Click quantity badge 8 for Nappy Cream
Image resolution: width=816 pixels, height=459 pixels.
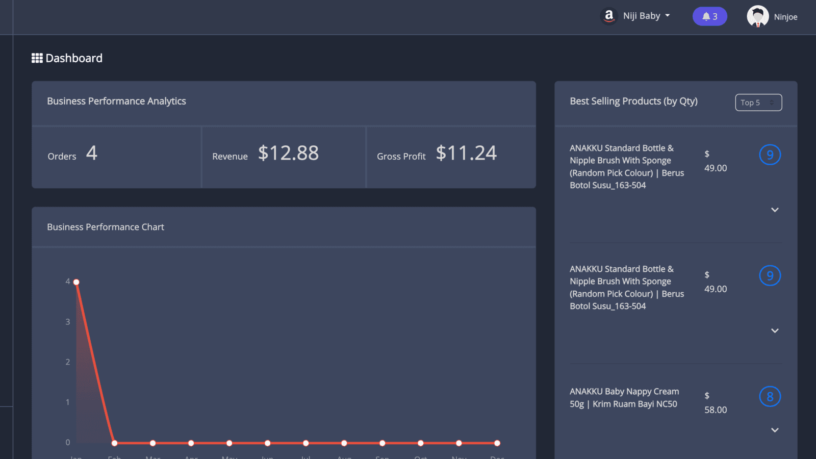[770, 396]
